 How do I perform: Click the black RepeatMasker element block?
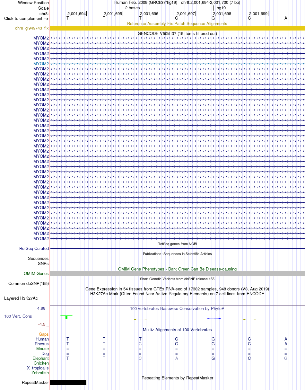(x=68, y=383)
